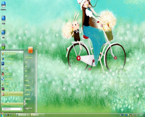Image resolution: width=145 pixels, height=117 pixels.
Task: Click the first quick launch icon beside Start
Action: 6,115
